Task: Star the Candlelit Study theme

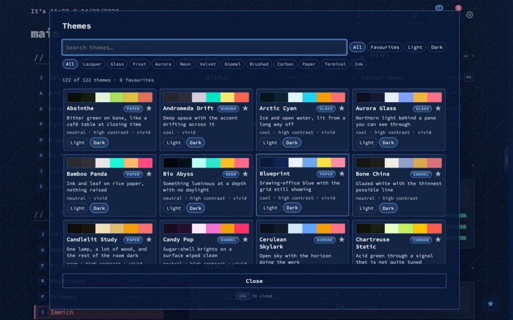Action: (x=149, y=239)
